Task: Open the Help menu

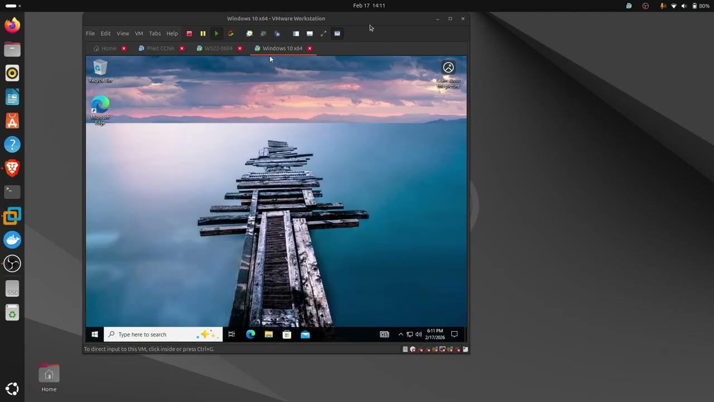Action: (x=172, y=33)
